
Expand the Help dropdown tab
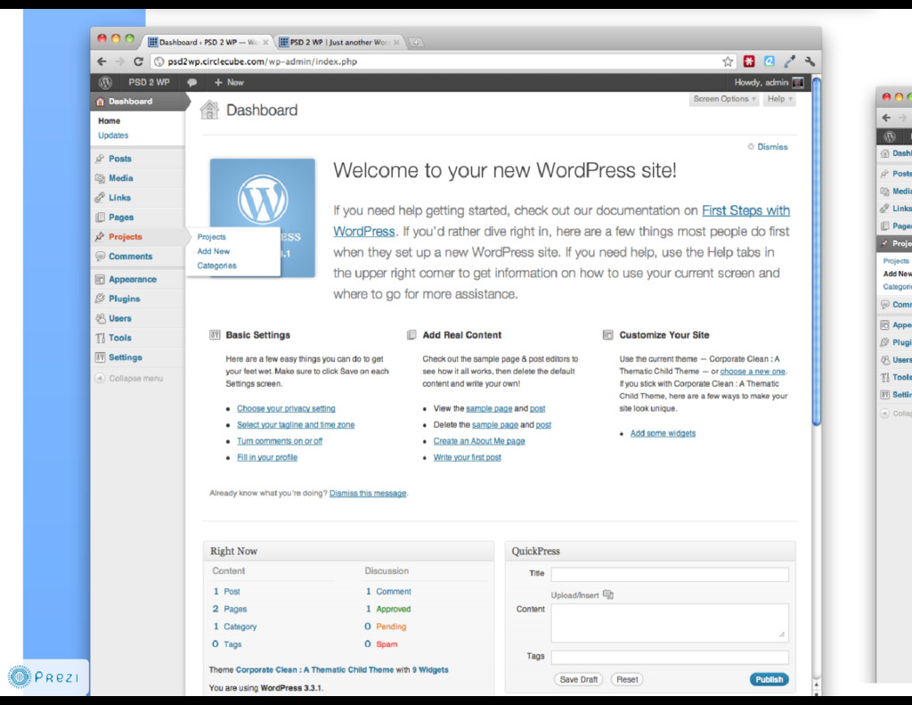point(779,99)
